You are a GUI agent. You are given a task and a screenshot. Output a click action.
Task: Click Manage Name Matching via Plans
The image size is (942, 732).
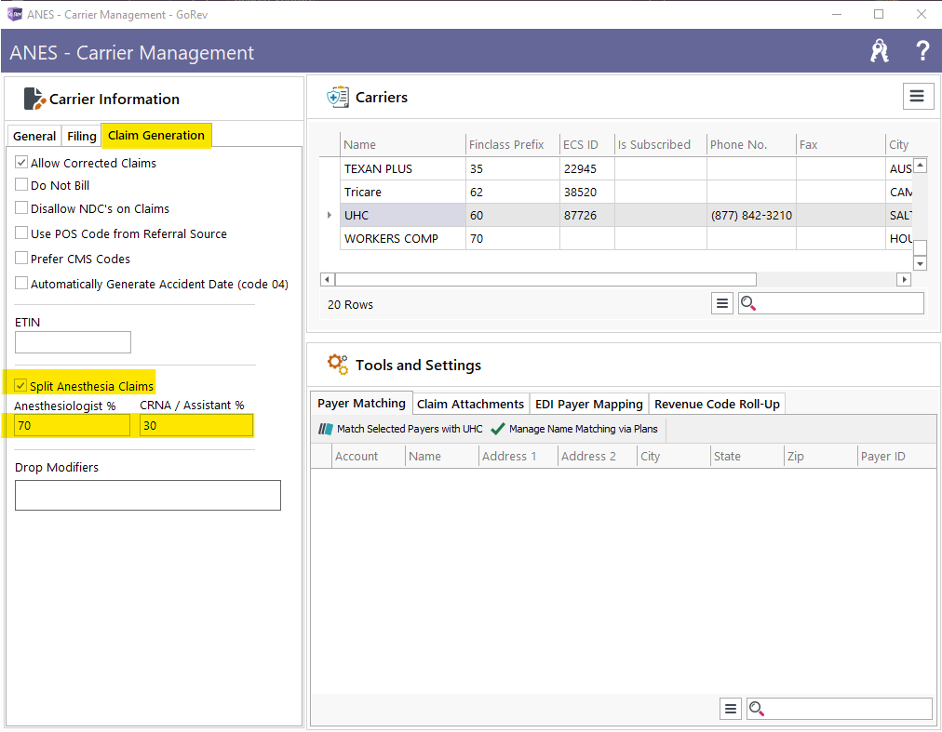click(574, 429)
